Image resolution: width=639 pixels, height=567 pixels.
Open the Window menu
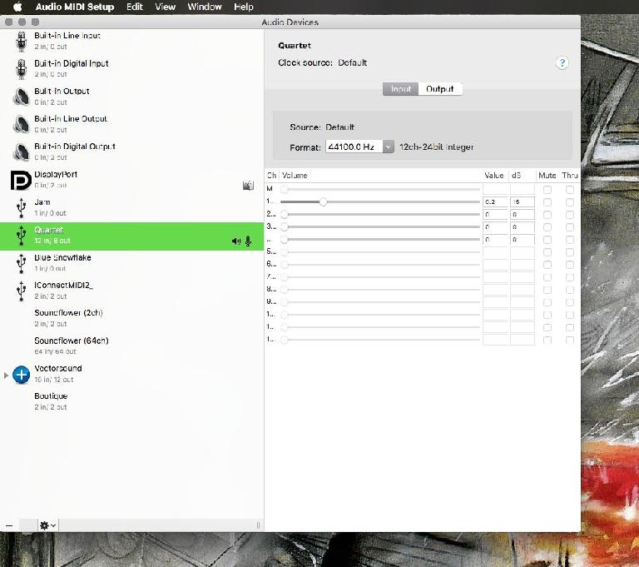click(x=205, y=7)
